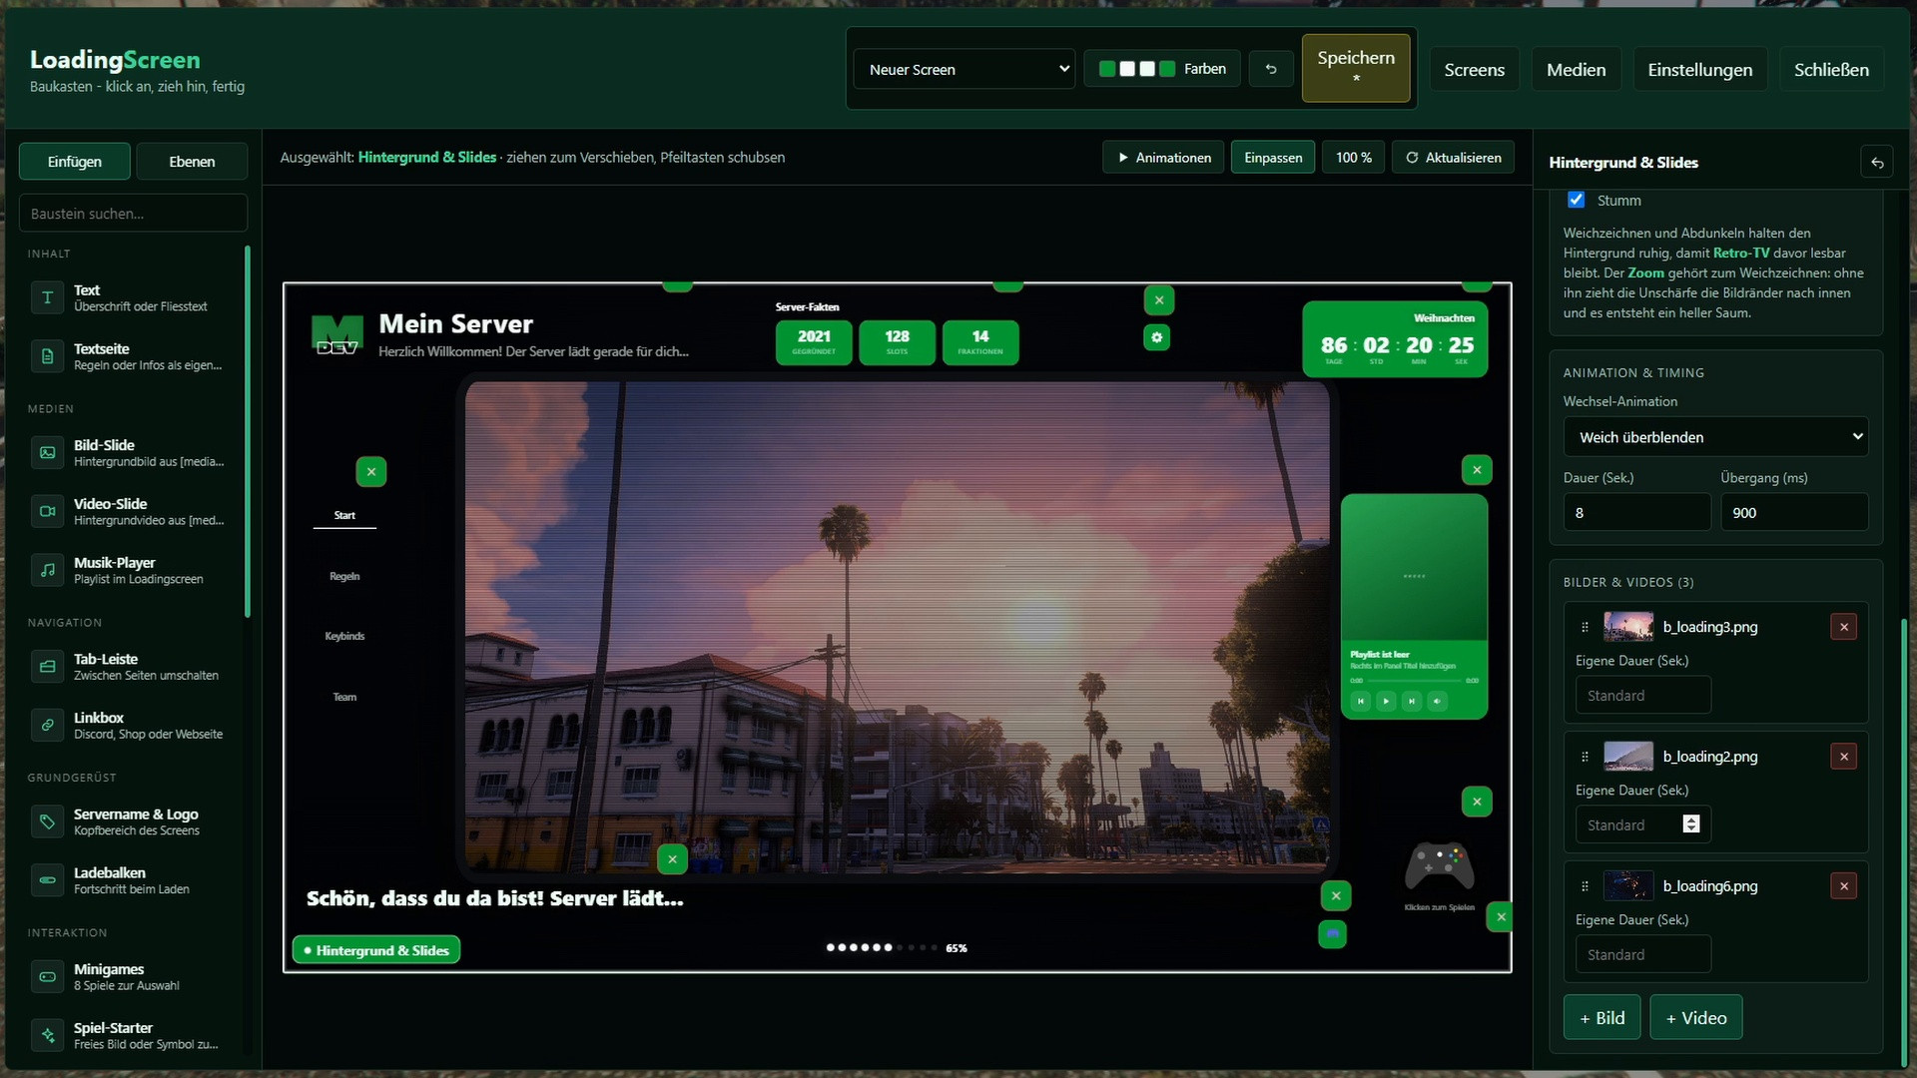
Task: Remove b_loading3.png from the slides
Action: pos(1844,627)
